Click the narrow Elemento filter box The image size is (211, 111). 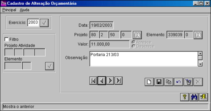tap(27, 66)
